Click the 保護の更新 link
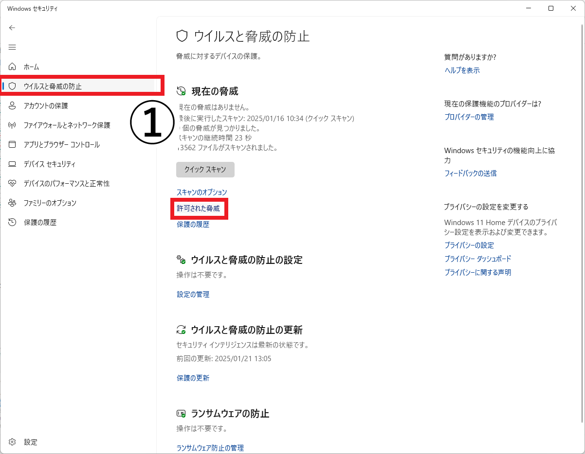 tap(193, 378)
